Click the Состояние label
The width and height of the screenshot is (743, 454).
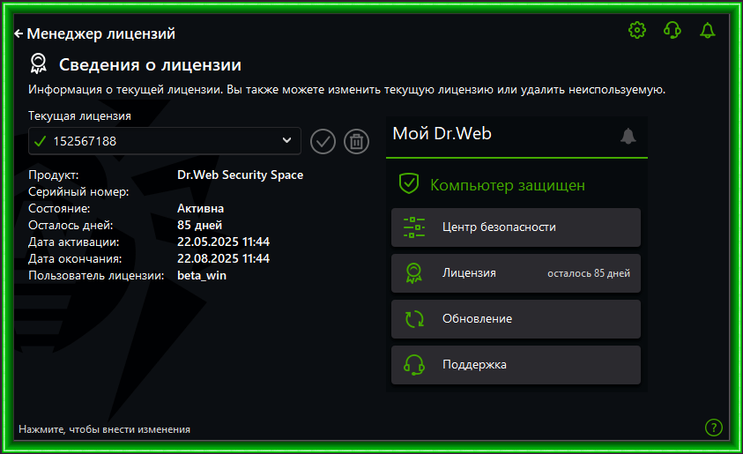[59, 209]
